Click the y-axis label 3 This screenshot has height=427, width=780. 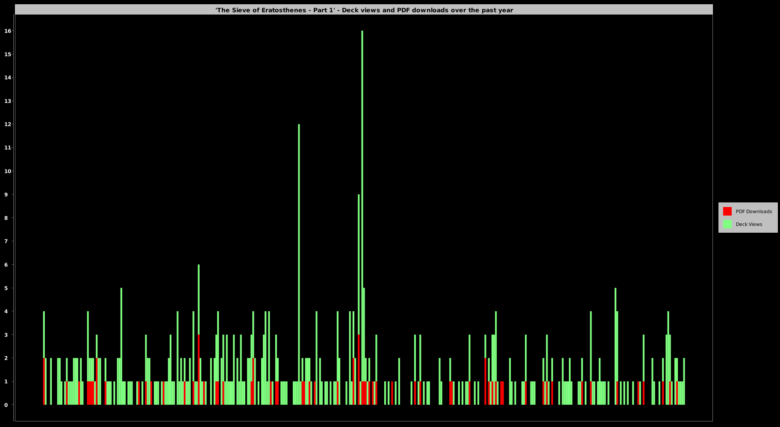[6, 335]
